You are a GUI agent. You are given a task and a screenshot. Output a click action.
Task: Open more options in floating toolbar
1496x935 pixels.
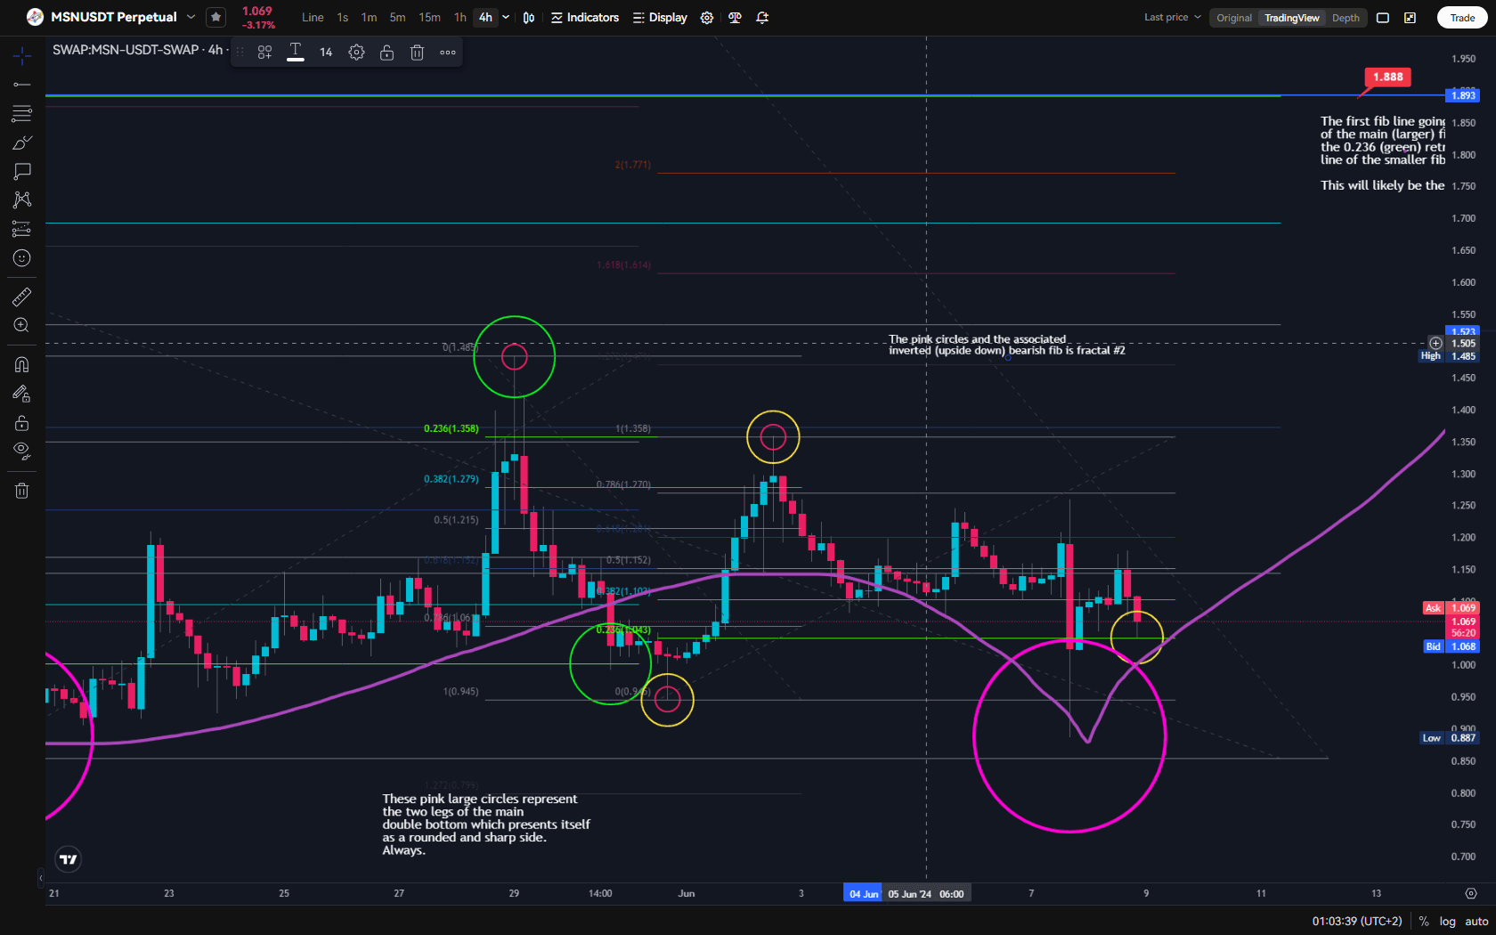coord(448,53)
